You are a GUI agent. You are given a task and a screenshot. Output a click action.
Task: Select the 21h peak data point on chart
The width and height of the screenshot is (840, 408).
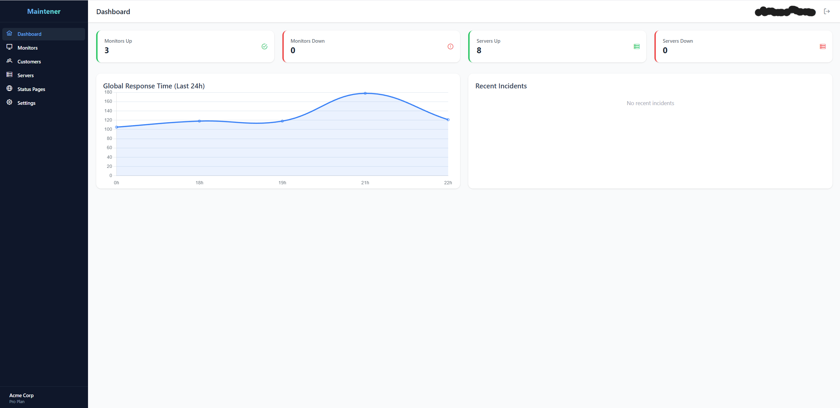[365, 93]
